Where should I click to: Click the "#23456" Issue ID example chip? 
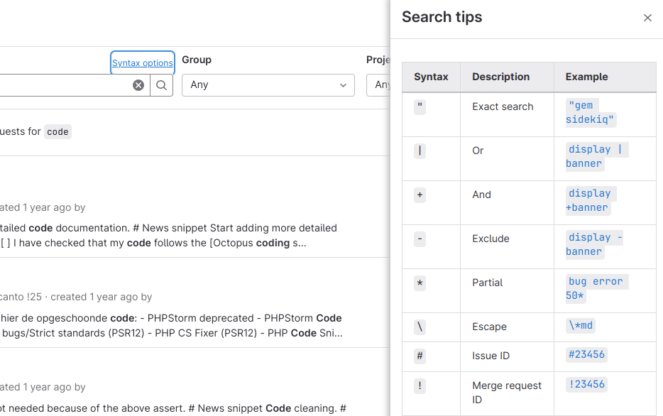coord(586,354)
